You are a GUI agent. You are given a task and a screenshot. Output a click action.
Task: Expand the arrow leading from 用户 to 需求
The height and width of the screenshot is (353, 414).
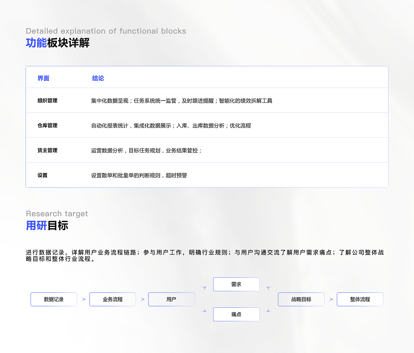pyautogui.click(x=204, y=288)
